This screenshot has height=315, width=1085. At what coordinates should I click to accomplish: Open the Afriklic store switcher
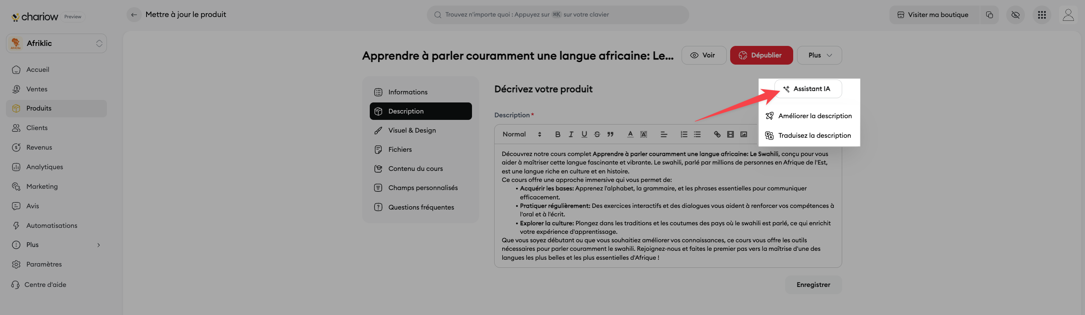(x=56, y=43)
